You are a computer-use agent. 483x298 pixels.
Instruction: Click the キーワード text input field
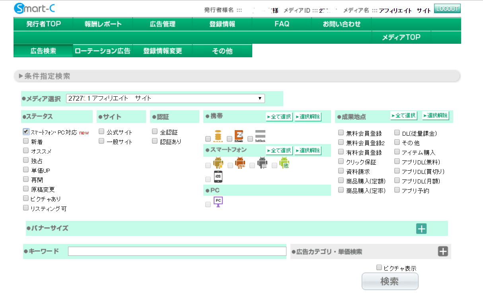click(177, 251)
